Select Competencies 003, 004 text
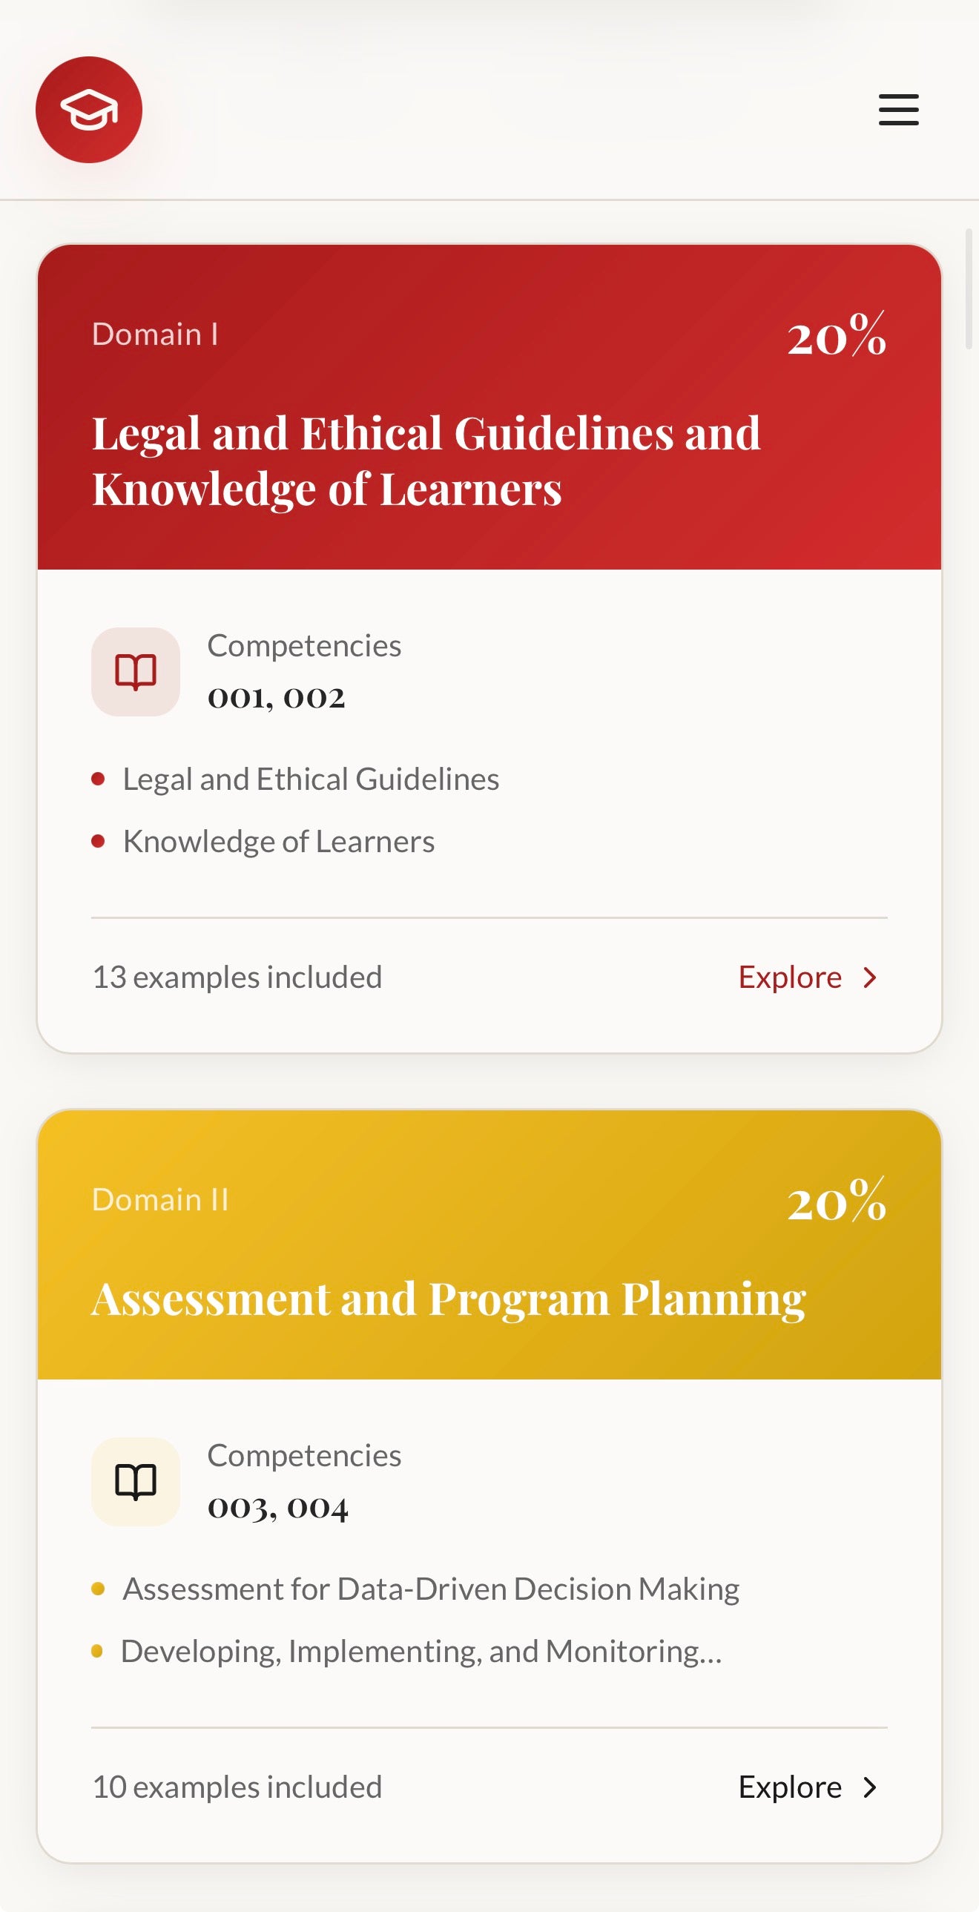The image size is (979, 1912). click(x=278, y=1507)
